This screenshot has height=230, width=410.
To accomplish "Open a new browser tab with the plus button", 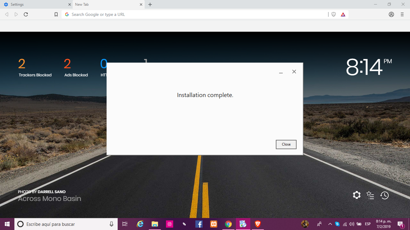I will coord(150,4).
